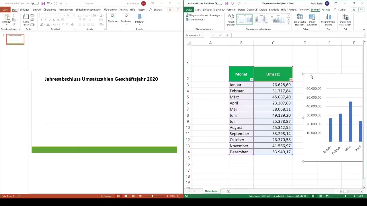Viewport: 367px width, 206px height.
Task: Collapse the PowerPoint ribbon
Action: click(x=180, y=29)
